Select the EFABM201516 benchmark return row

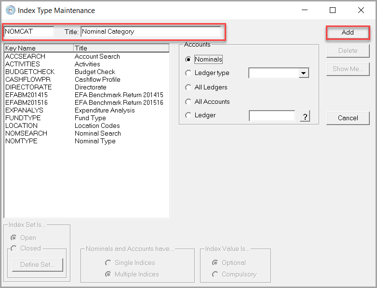pyautogui.click(x=27, y=102)
